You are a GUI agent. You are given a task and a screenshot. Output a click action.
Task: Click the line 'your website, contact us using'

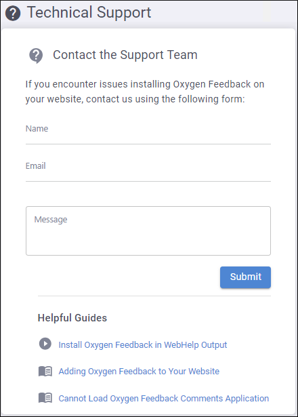(x=135, y=99)
